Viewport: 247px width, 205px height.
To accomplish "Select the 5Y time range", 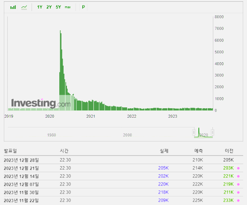I will pyautogui.click(x=58, y=7).
